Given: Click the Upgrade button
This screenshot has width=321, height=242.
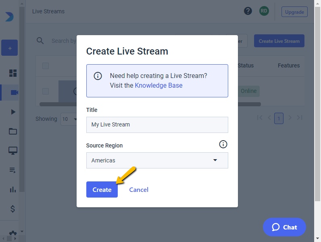Looking at the screenshot, I should [294, 12].
